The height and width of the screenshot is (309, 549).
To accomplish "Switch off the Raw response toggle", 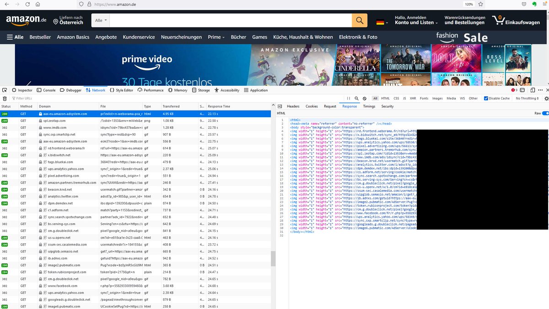I will click(545, 113).
